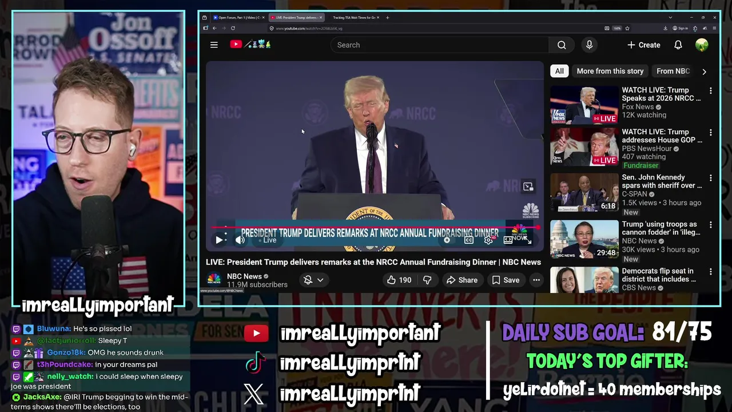The height and width of the screenshot is (412, 732).
Task: Open NBC News channel name link
Action: [x=244, y=276]
